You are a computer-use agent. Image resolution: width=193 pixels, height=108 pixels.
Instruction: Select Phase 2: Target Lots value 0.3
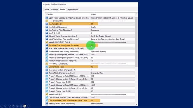(92, 91)
